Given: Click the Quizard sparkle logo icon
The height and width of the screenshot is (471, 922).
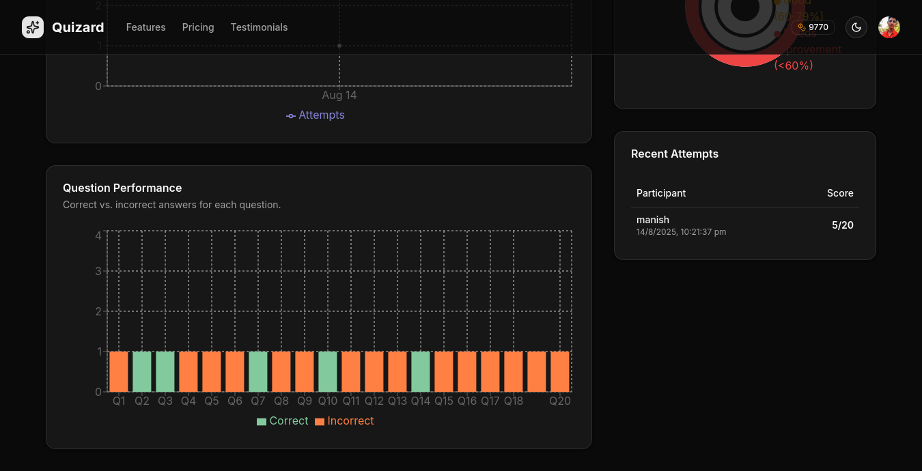Looking at the screenshot, I should 33,27.
